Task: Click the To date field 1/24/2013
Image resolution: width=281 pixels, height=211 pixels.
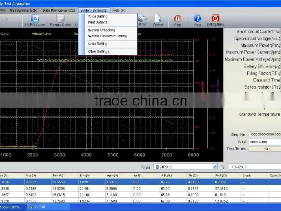Action: point(255,167)
